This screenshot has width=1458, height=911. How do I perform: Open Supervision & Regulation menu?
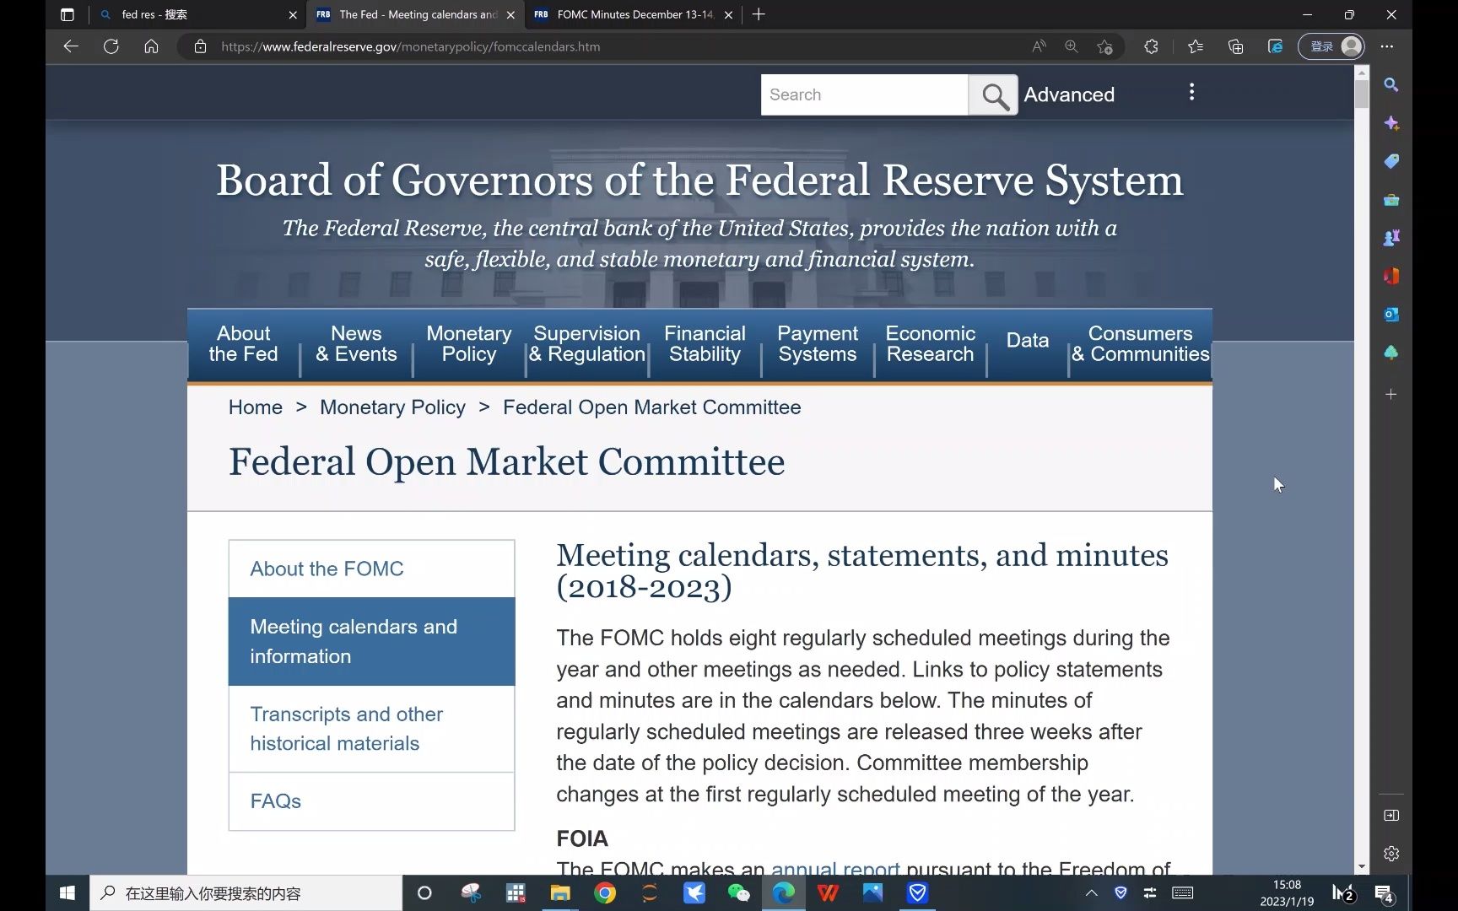[587, 344]
